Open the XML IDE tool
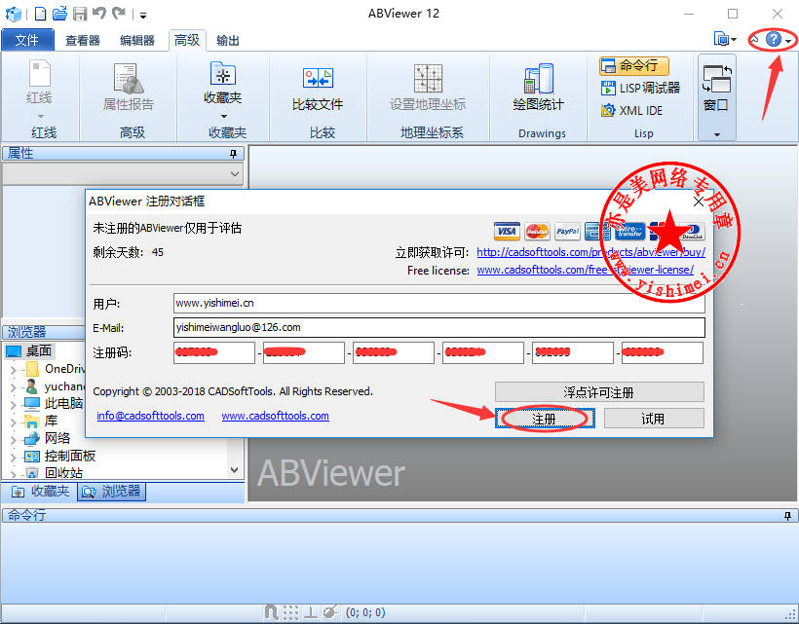 [x=631, y=110]
